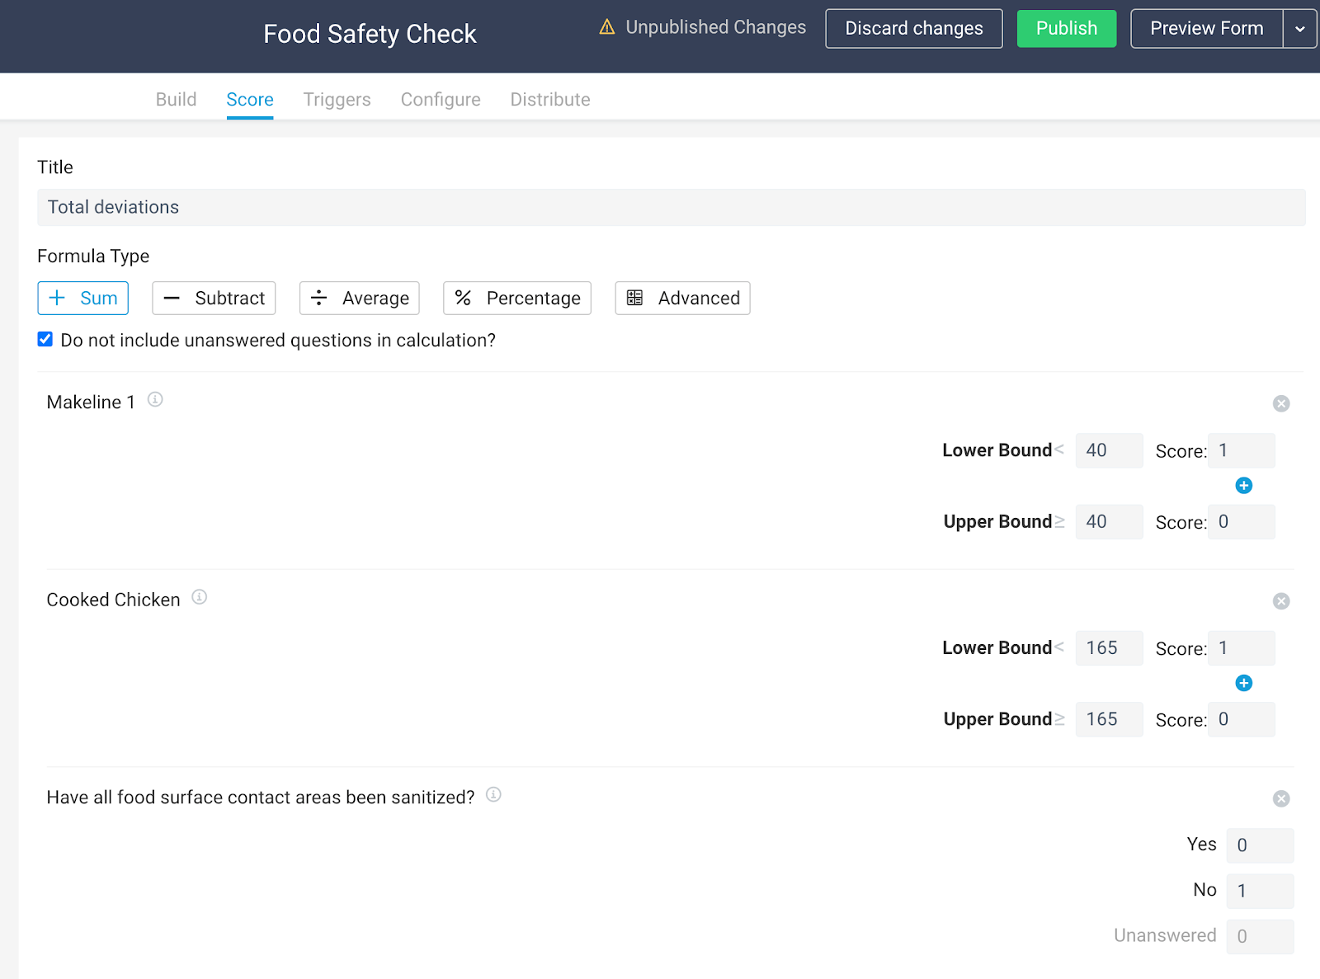Add a bound range to Makeline 1

pyautogui.click(x=1244, y=486)
